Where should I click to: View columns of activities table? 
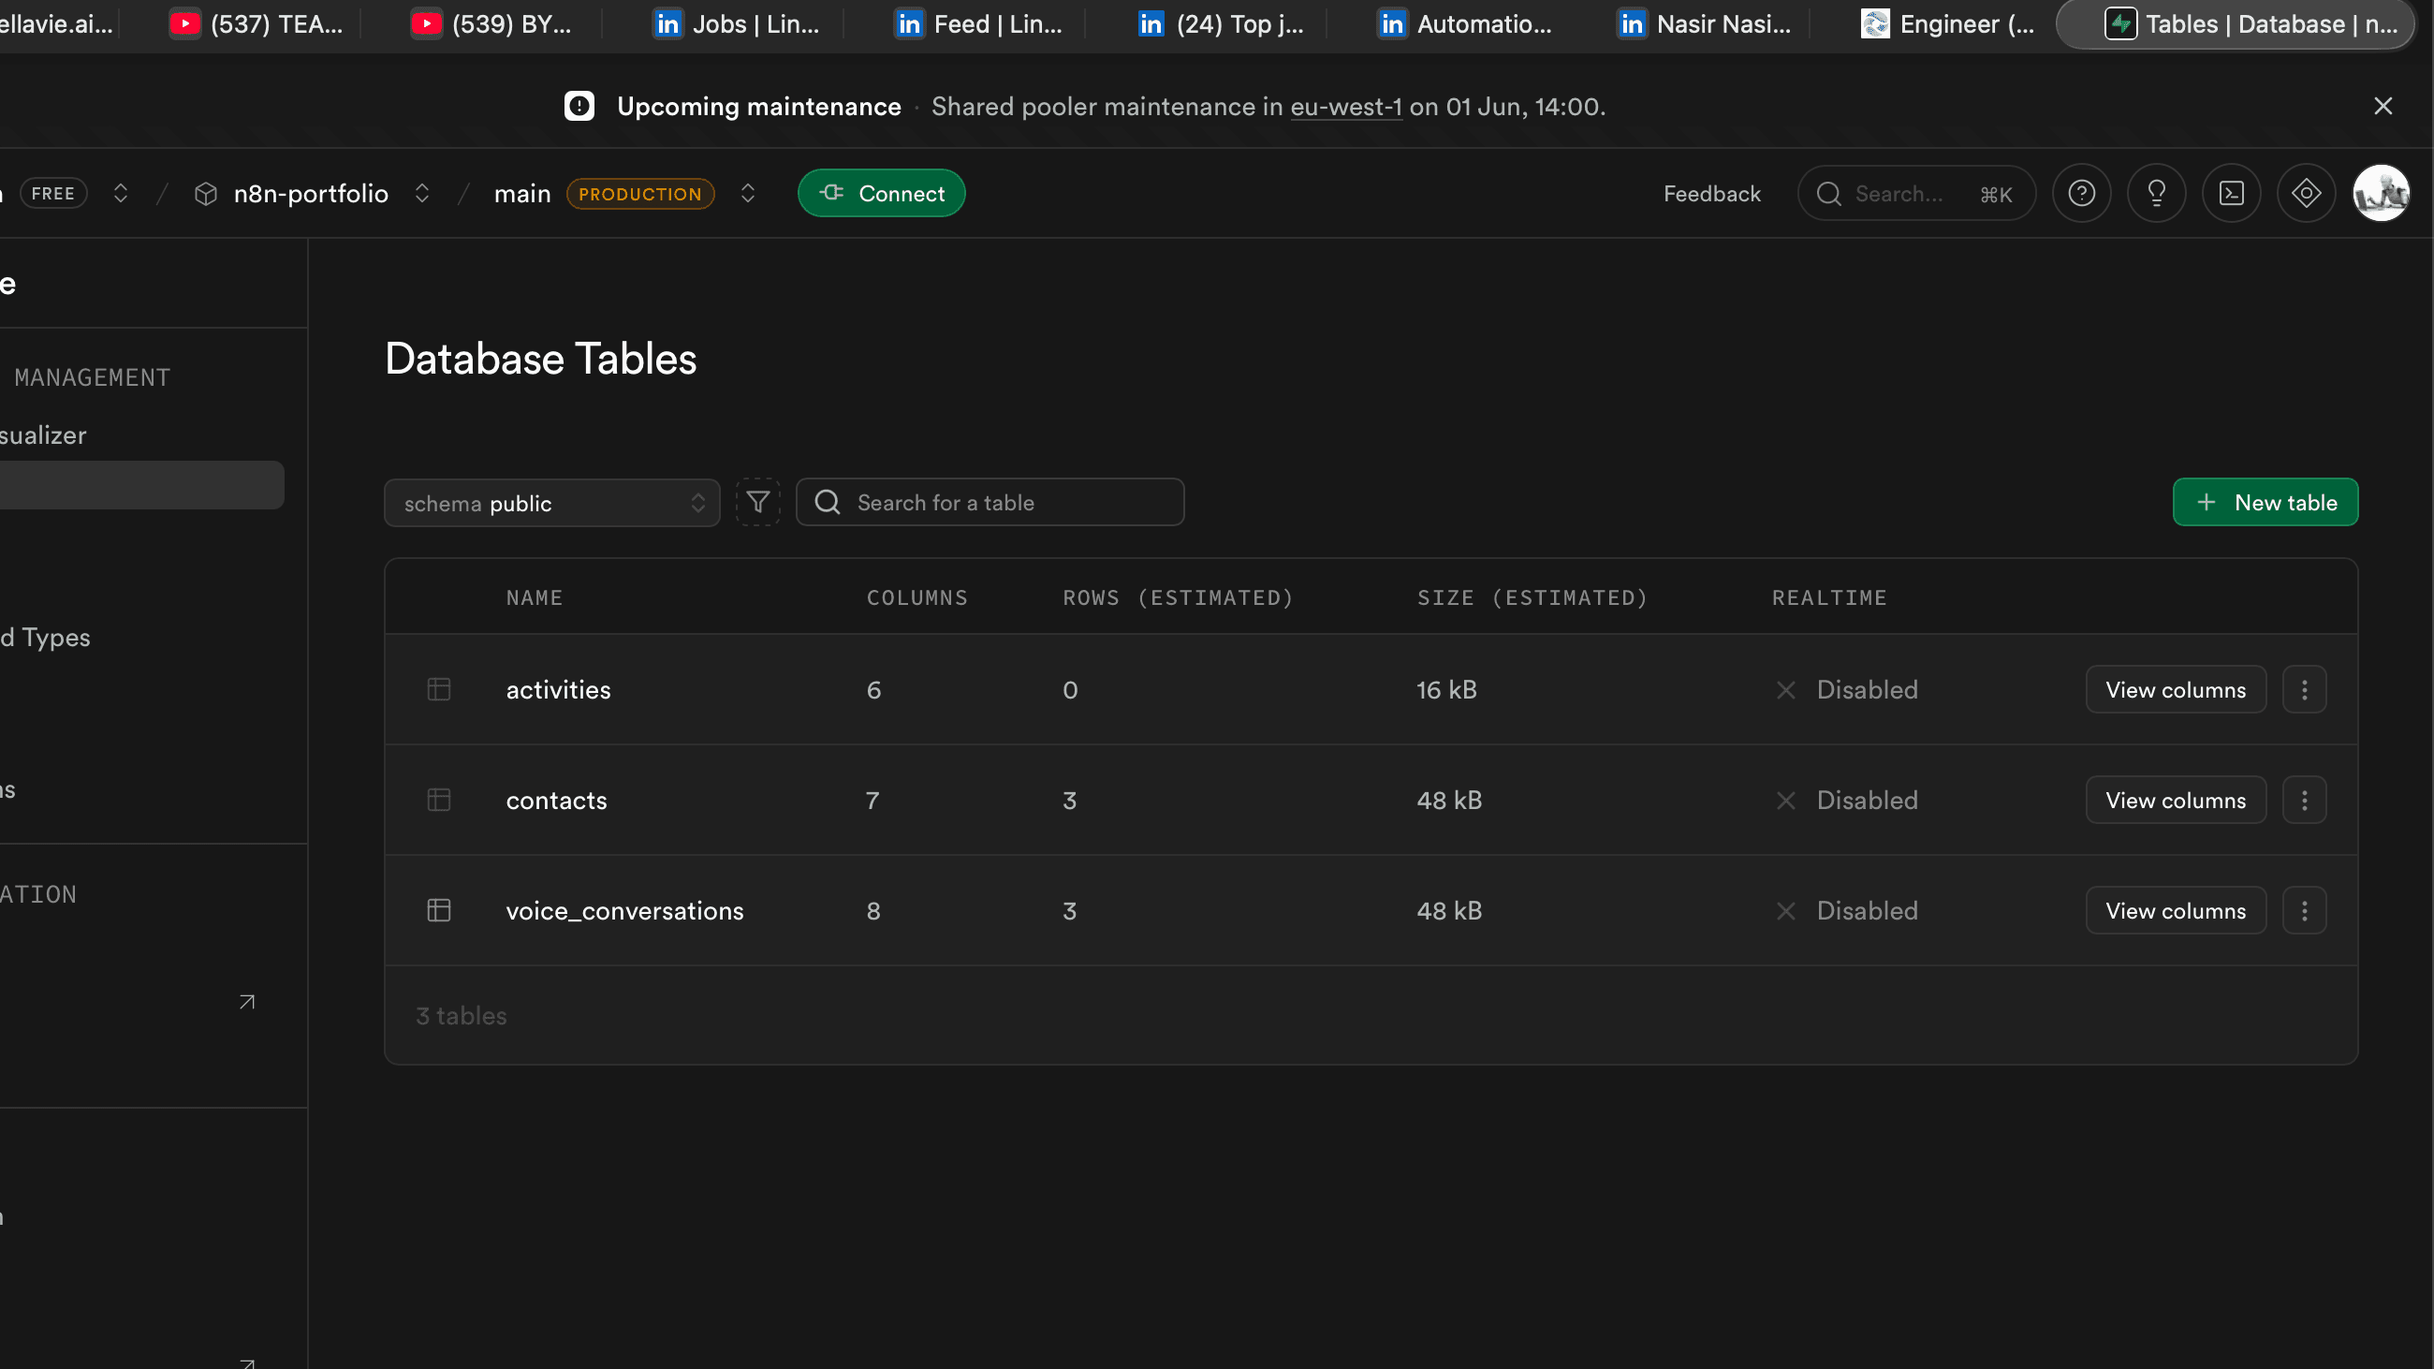(2175, 690)
